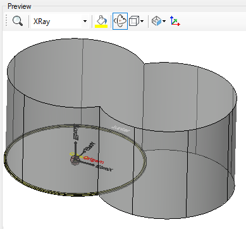Click the Preview panel title

20,6
